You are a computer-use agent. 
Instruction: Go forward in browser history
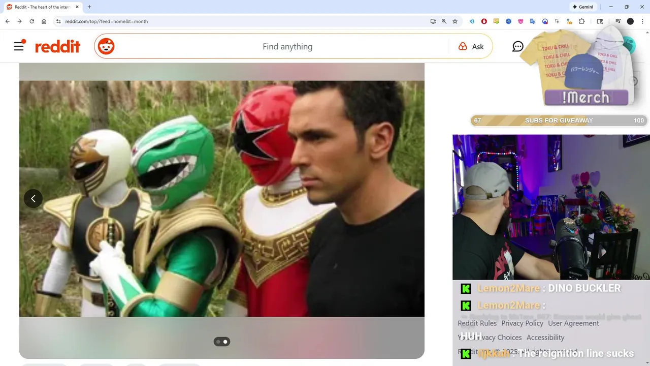pos(19,21)
